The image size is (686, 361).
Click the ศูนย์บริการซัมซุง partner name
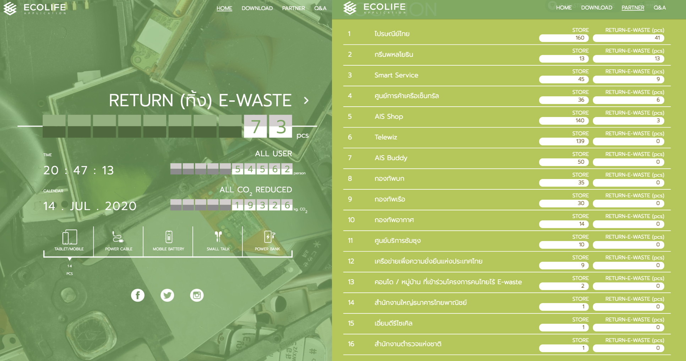tap(398, 241)
